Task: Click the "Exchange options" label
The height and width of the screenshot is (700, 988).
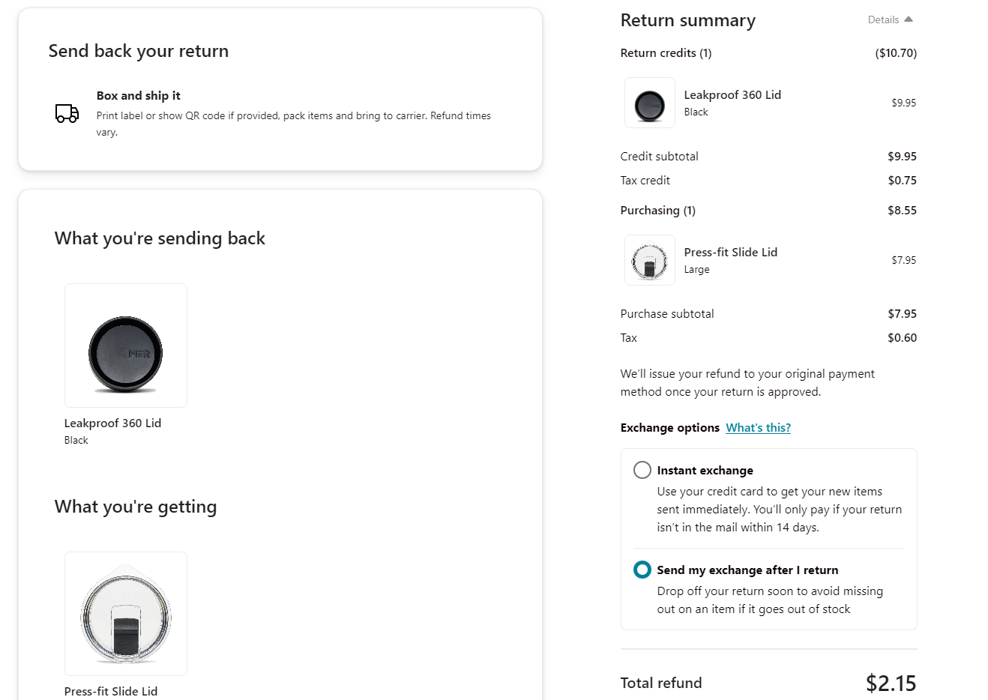Action: 669,427
